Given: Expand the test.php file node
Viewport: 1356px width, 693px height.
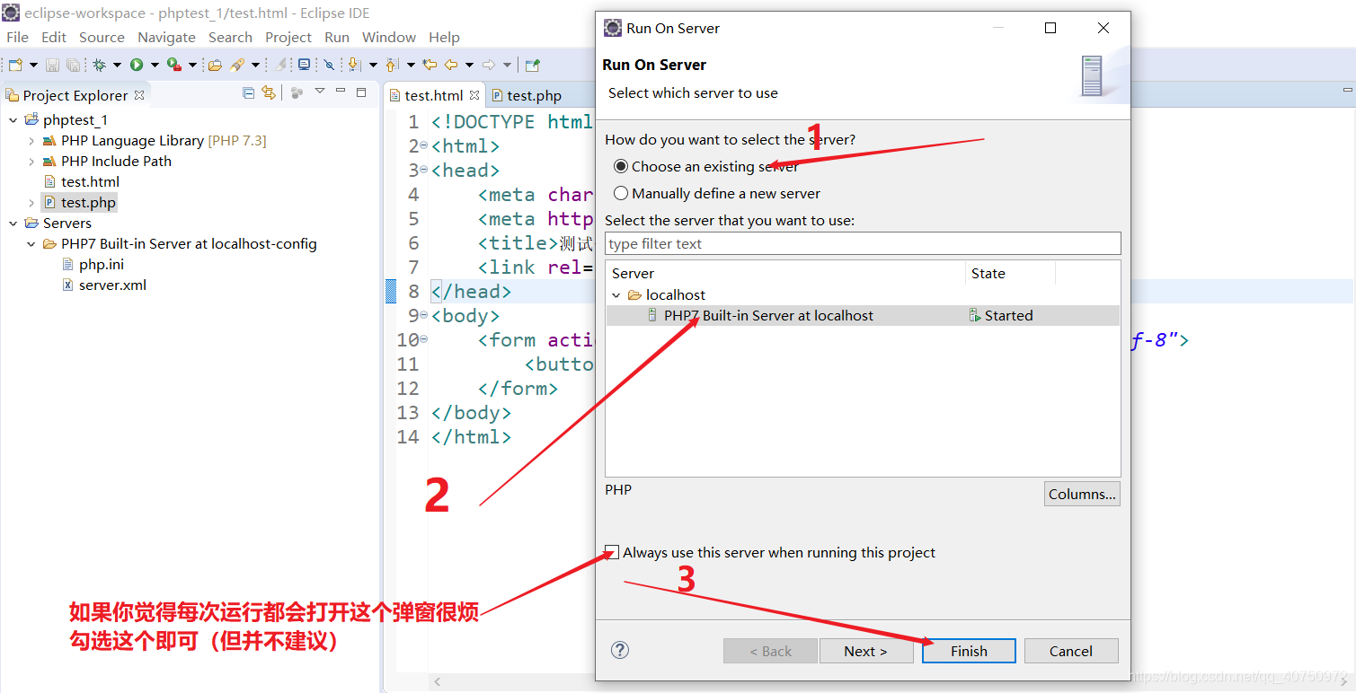Looking at the screenshot, I should click(31, 203).
